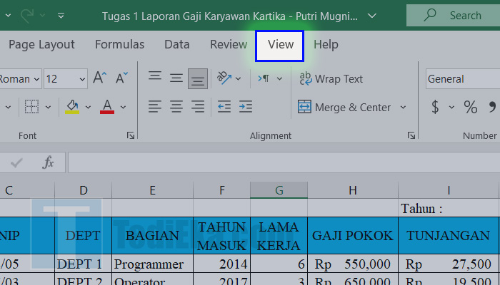The image size is (500, 285).
Task: Expand Accounting format dropdown arrow
Action: coord(451,107)
